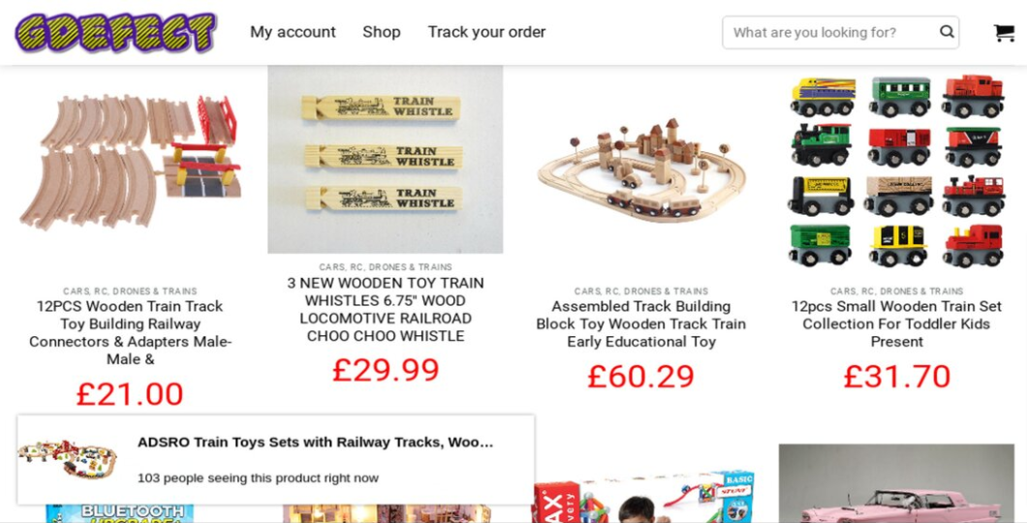1027x523 pixels.
Task: Open Track your order page
Action: click(486, 32)
